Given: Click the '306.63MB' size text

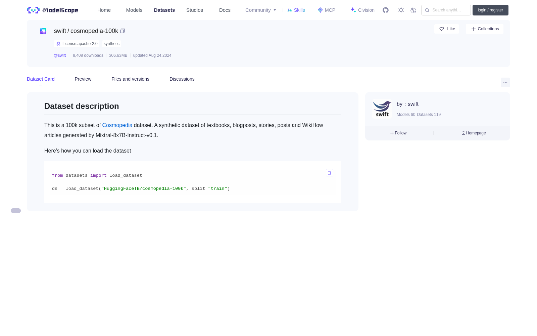Looking at the screenshot, I should pos(118,55).
